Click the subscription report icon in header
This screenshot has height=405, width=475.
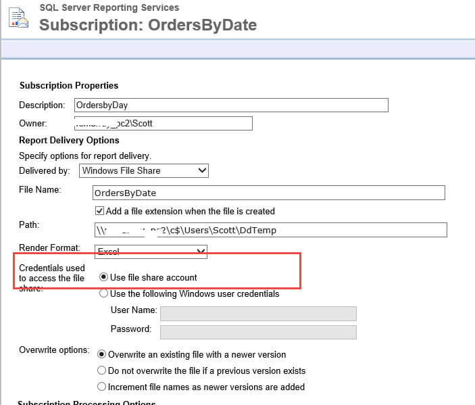pyautogui.click(x=18, y=18)
